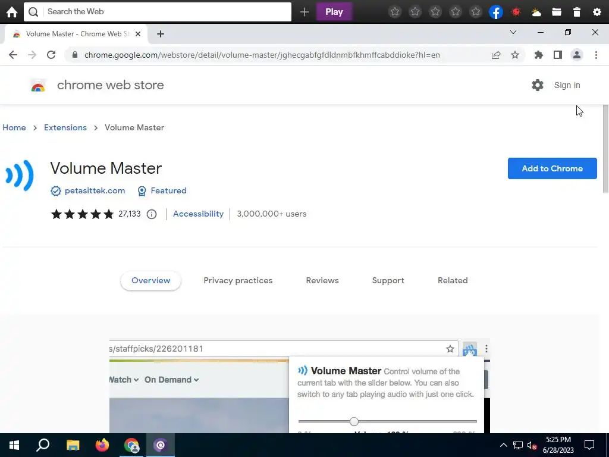Image resolution: width=609 pixels, height=457 pixels.
Task: Open File Explorer from taskbar
Action: (x=73, y=445)
